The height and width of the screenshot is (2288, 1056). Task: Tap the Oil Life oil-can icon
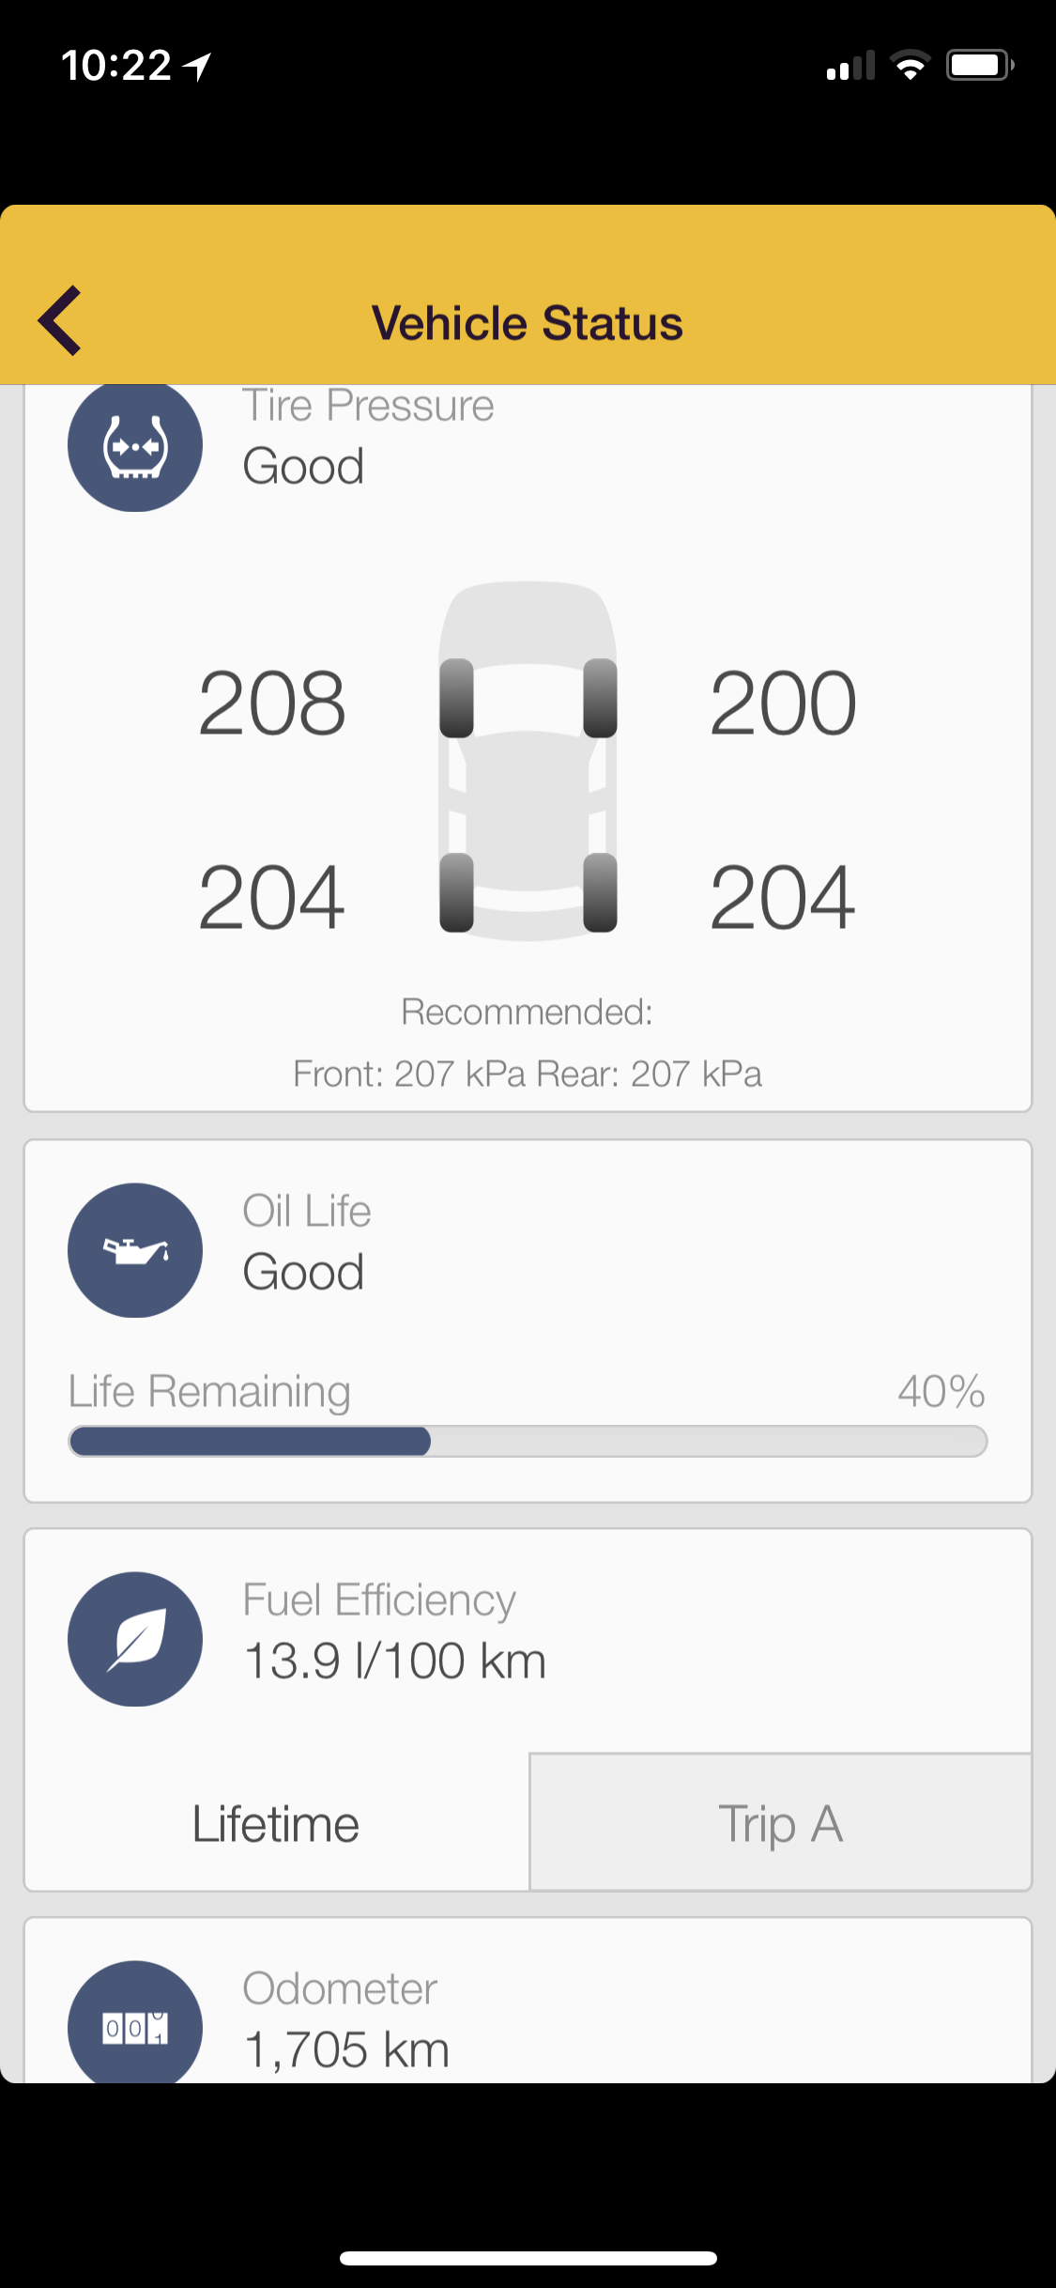pos(135,1250)
